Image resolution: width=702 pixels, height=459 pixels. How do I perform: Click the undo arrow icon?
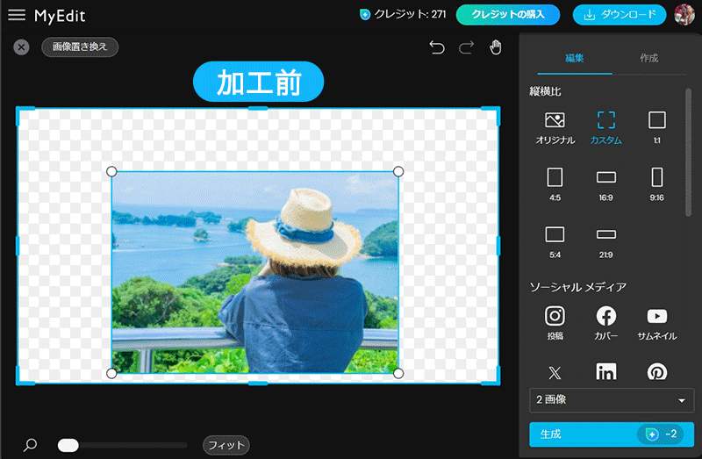437,47
